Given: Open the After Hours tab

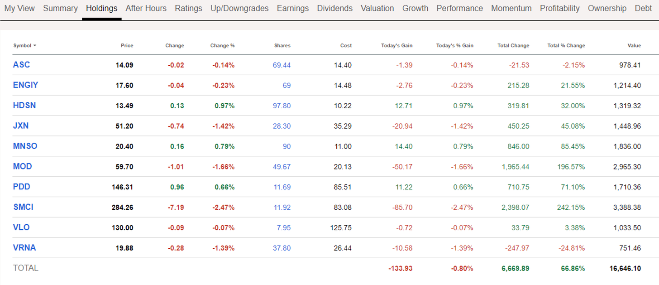Looking at the screenshot, I should point(146,8).
